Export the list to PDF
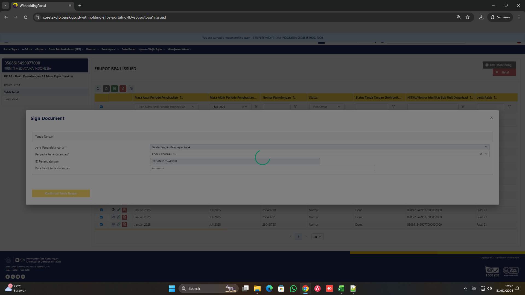The width and height of the screenshot is (525, 295). pos(123,88)
